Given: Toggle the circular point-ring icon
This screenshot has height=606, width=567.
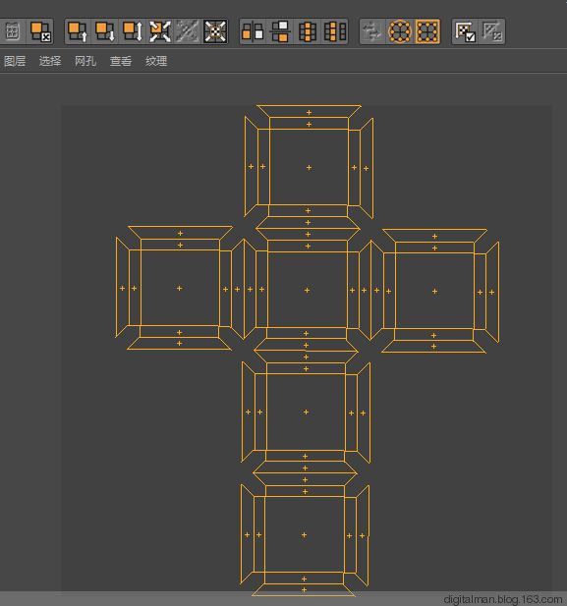Looking at the screenshot, I should point(400,31).
